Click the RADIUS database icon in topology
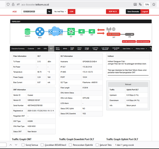This screenshot has height=149, width=159. click(27, 32)
